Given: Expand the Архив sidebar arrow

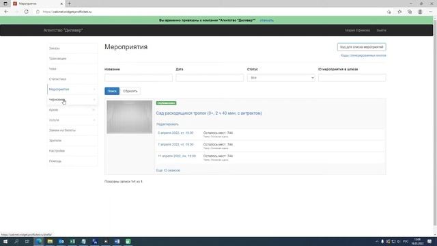Looking at the screenshot, I should 94,110.
